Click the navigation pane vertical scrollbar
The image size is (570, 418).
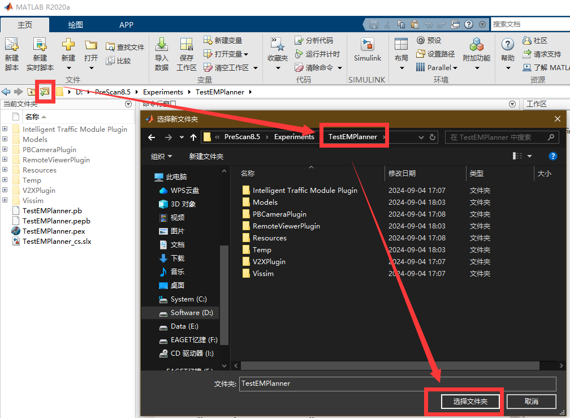(x=224, y=295)
